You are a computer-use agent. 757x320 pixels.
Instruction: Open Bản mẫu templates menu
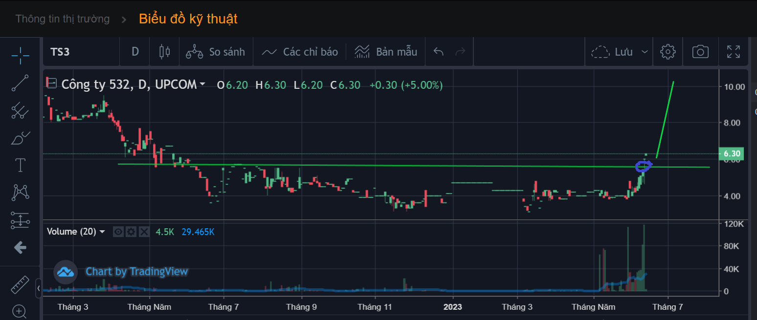(386, 52)
